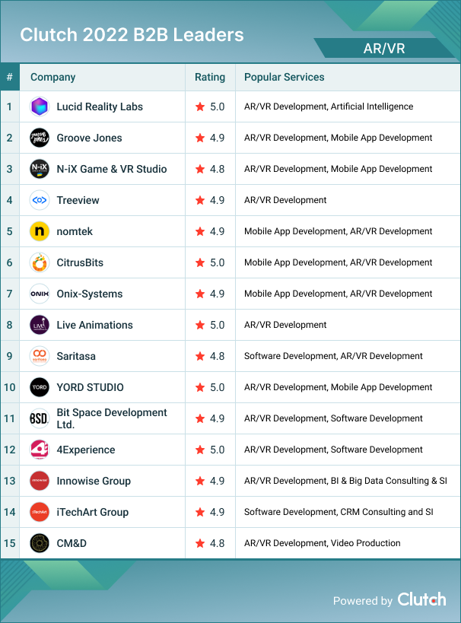This screenshot has width=461, height=623.
Task: Open the Treeview company name
Action: (x=78, y=200)
